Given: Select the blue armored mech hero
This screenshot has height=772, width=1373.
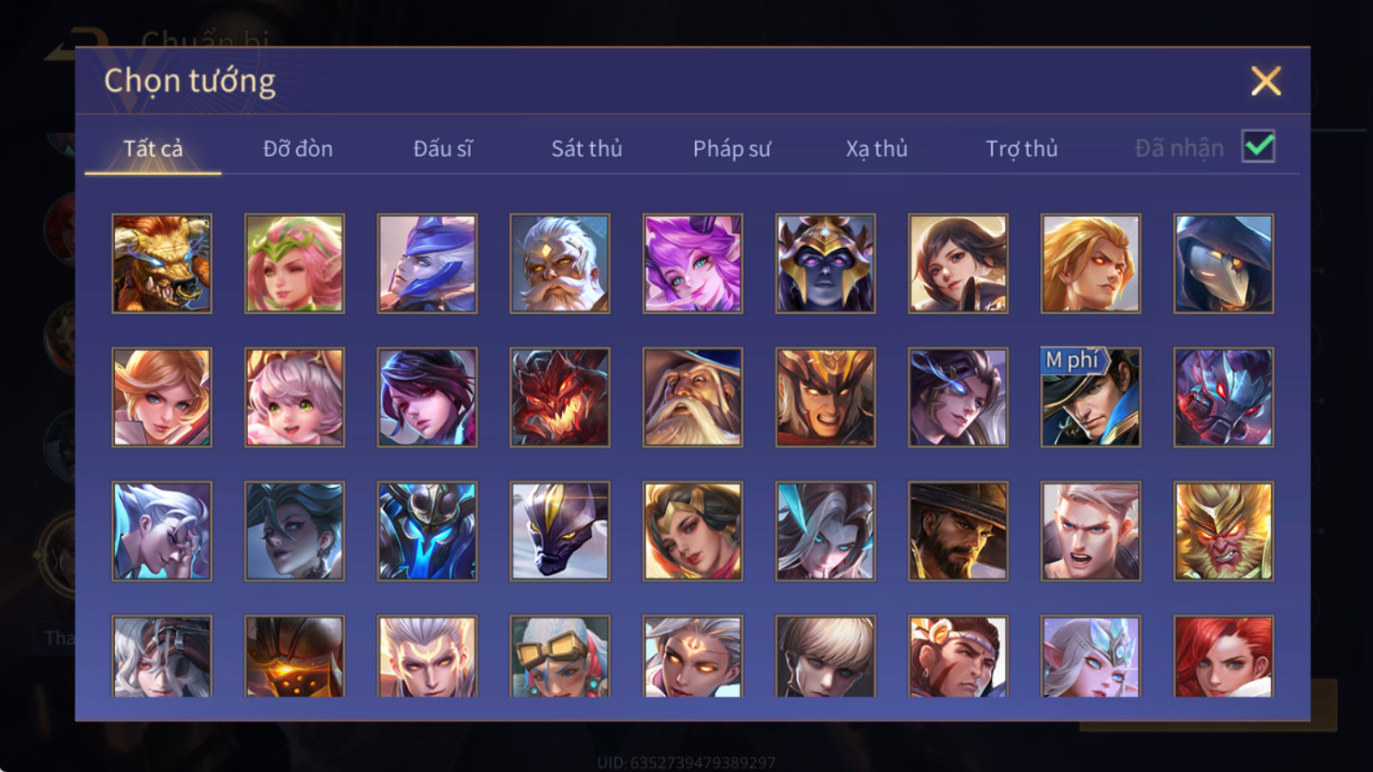Looking at the screenshot, I should [427, 531].
